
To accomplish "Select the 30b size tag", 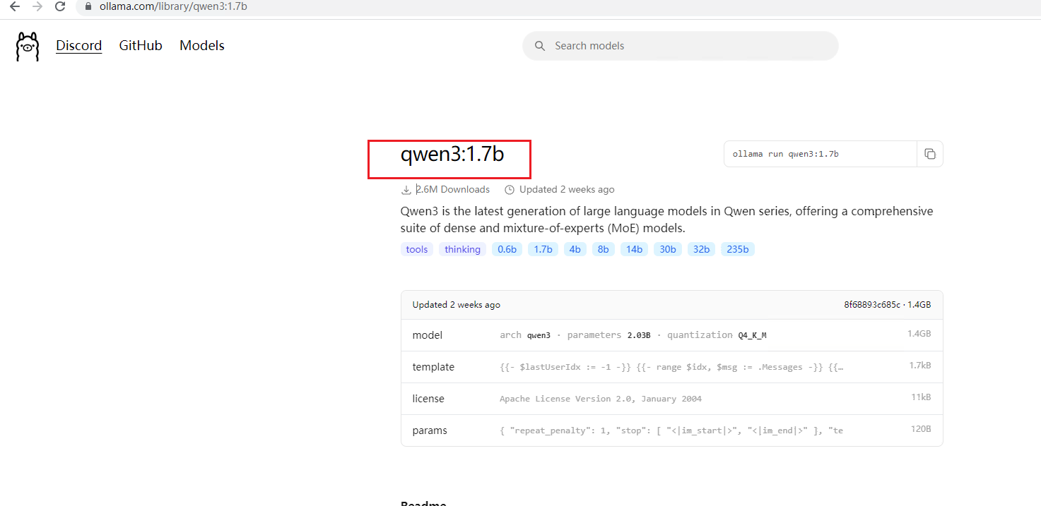I will click(x=668, y=249).
